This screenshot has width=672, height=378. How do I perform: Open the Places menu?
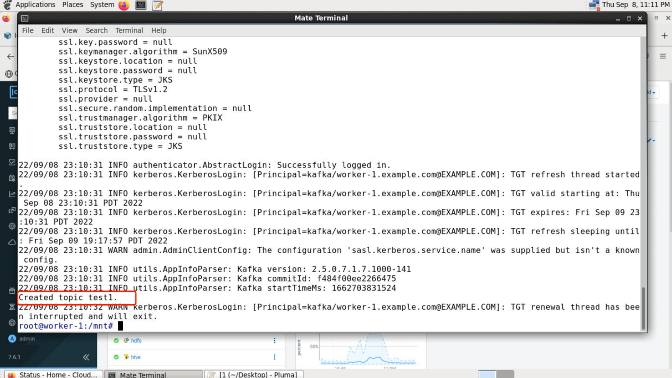(x=72, y=5)
